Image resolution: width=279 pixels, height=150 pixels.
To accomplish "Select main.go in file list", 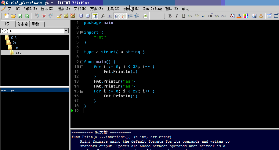I will (x=34, y=90).
